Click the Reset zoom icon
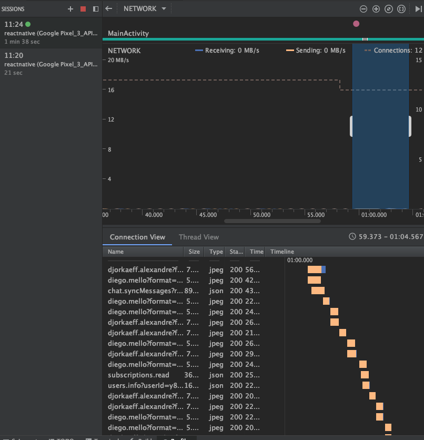424x440 pixels. (389, 9)
